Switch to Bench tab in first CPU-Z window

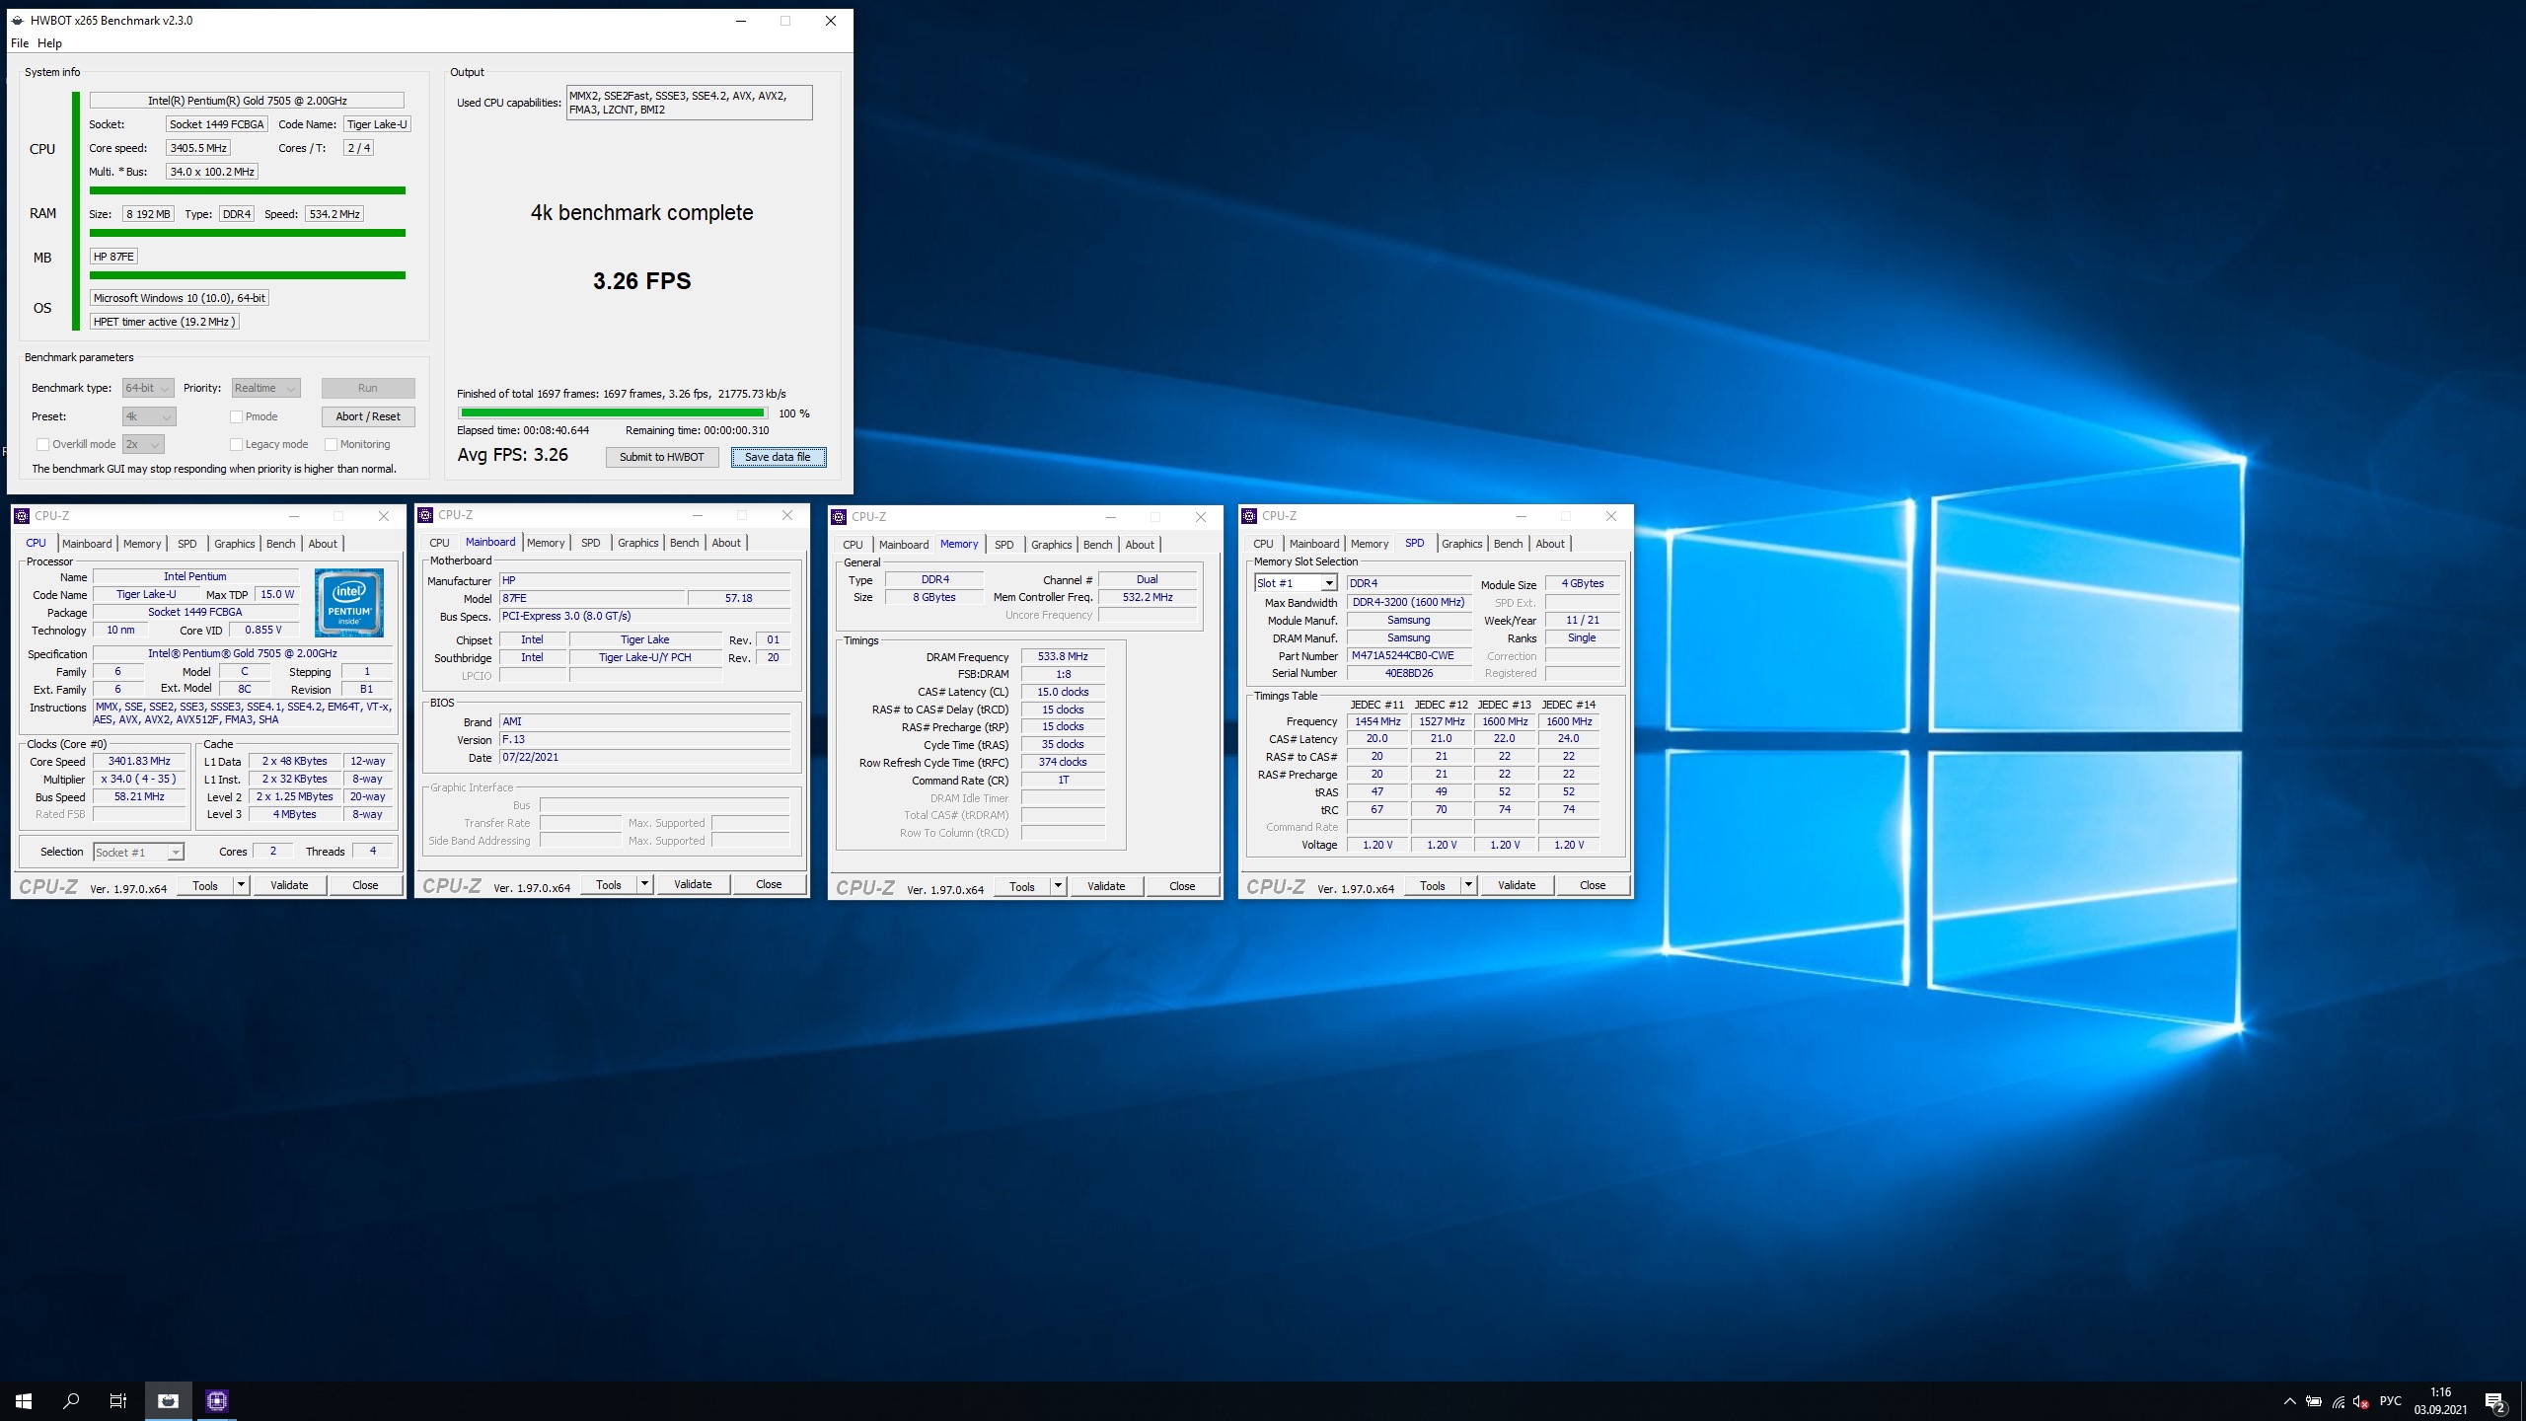click(x=281, y=544)
